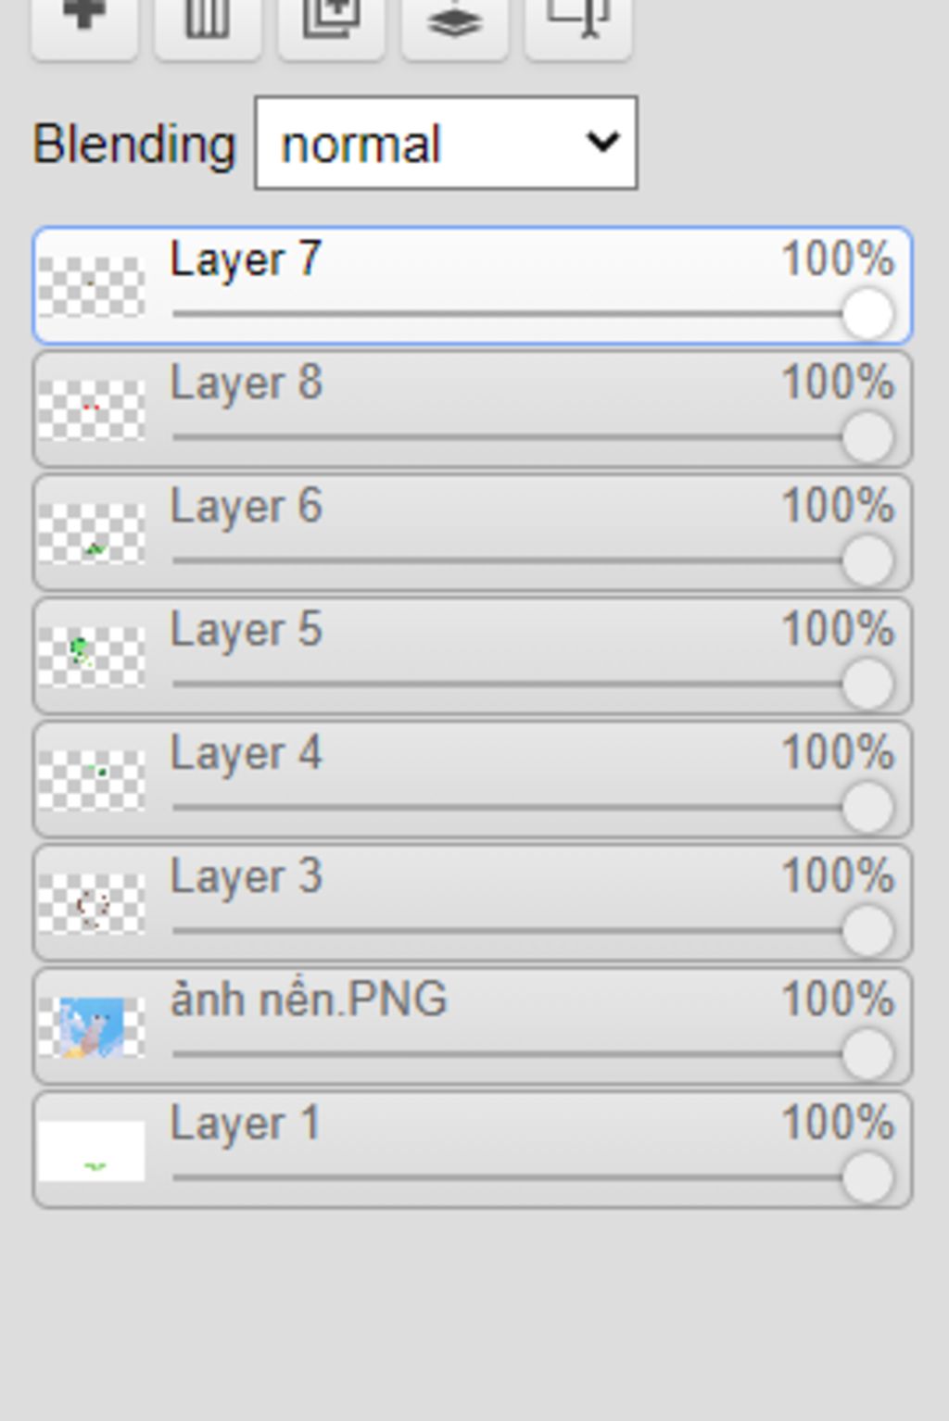Screen dimensions: 949x1421
Task: Click the Layer 6 thumbnail
Action: (91, 534)
